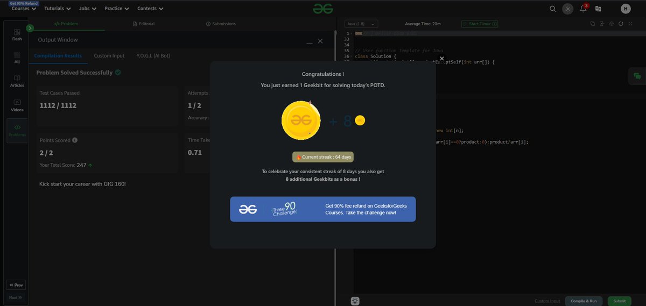Open the green chat icon on right edge
Image resolution: width=646 pixels, height=306 pixels.
pyautogui.click(x=637, y=76)
